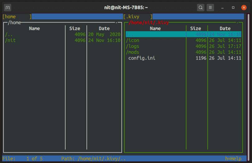Select highlighted /.. entry in .kivy pane

pyautogui.click(x=183, y=34)
